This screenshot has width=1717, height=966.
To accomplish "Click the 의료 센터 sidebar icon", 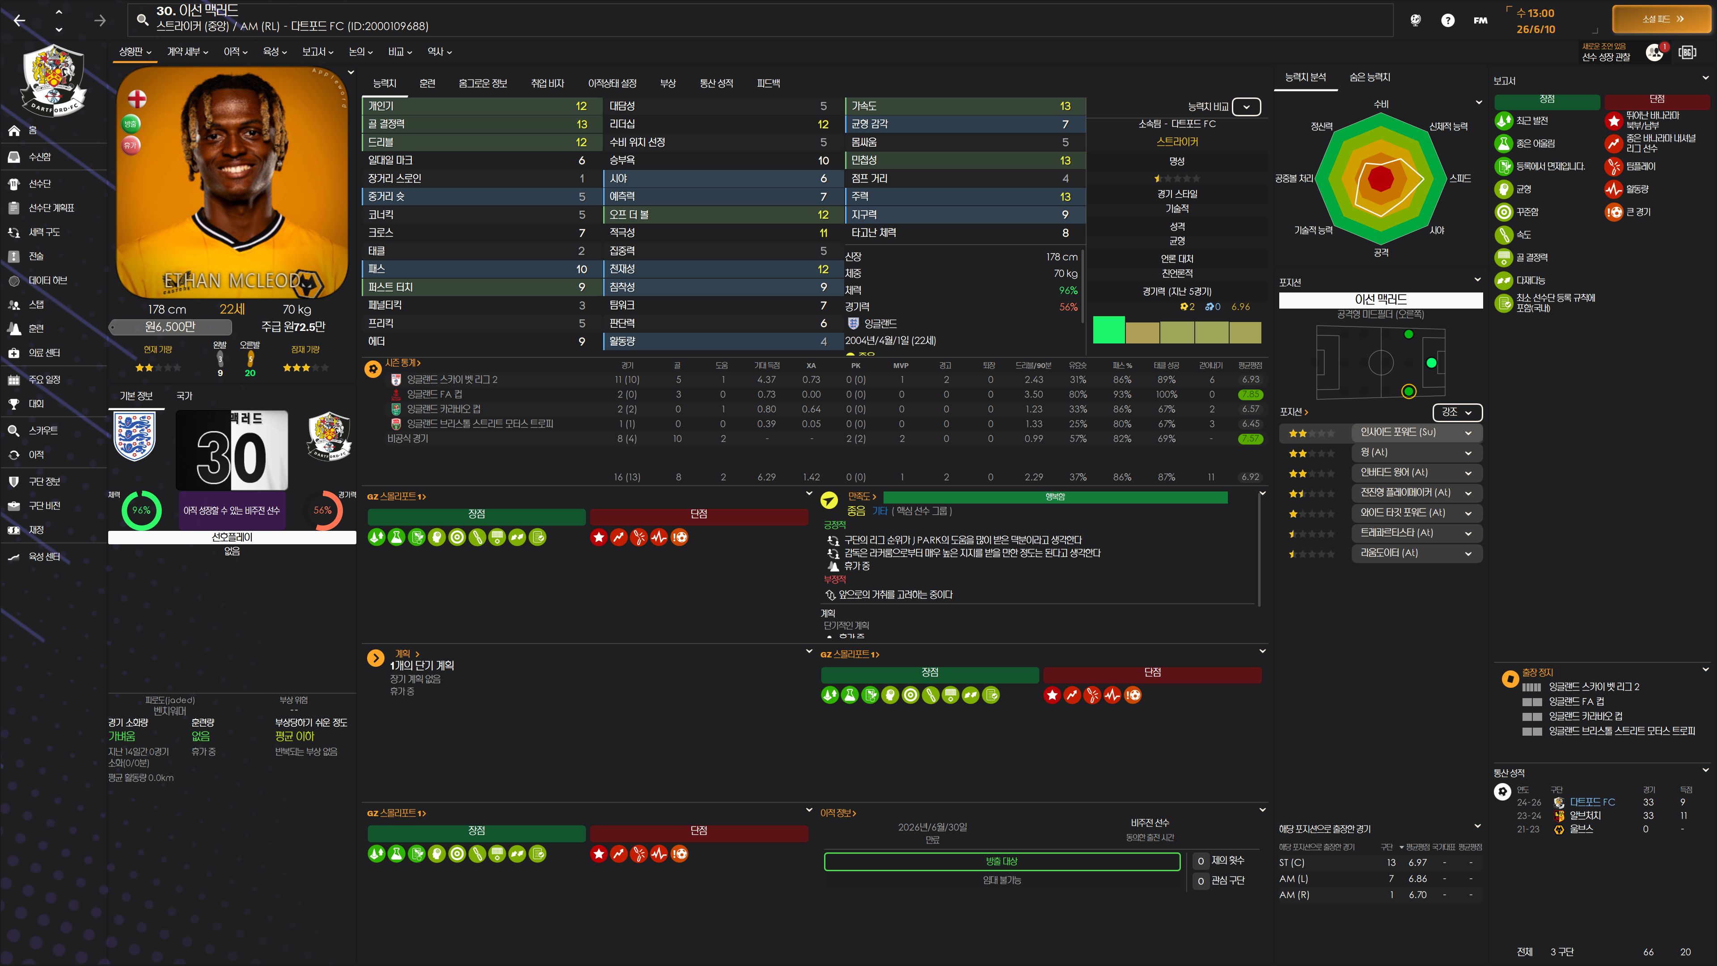I will click(14, 353).
